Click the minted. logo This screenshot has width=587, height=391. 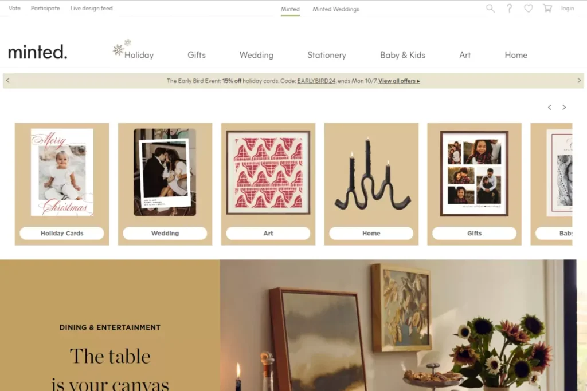coord(37,52)
